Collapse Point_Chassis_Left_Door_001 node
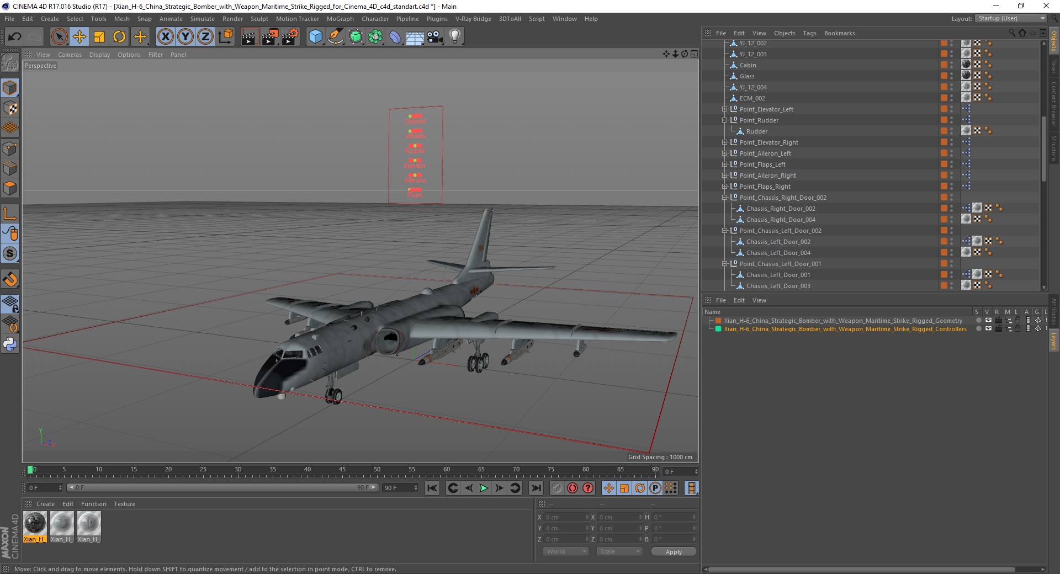The image size is (1060, 574). (x=724, y=264)
